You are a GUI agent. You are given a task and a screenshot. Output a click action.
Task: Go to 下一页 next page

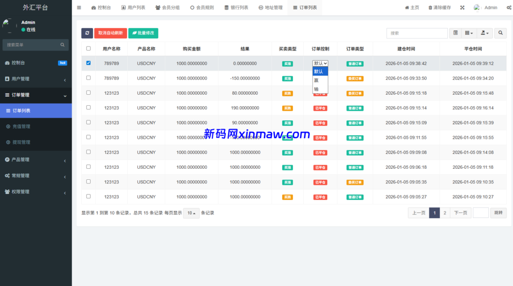pyautogui.click(x=461, y=213)
